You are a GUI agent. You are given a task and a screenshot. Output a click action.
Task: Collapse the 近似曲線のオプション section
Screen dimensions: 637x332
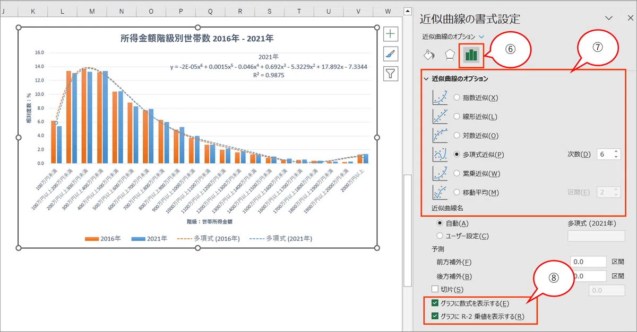[x=426, y=79]
